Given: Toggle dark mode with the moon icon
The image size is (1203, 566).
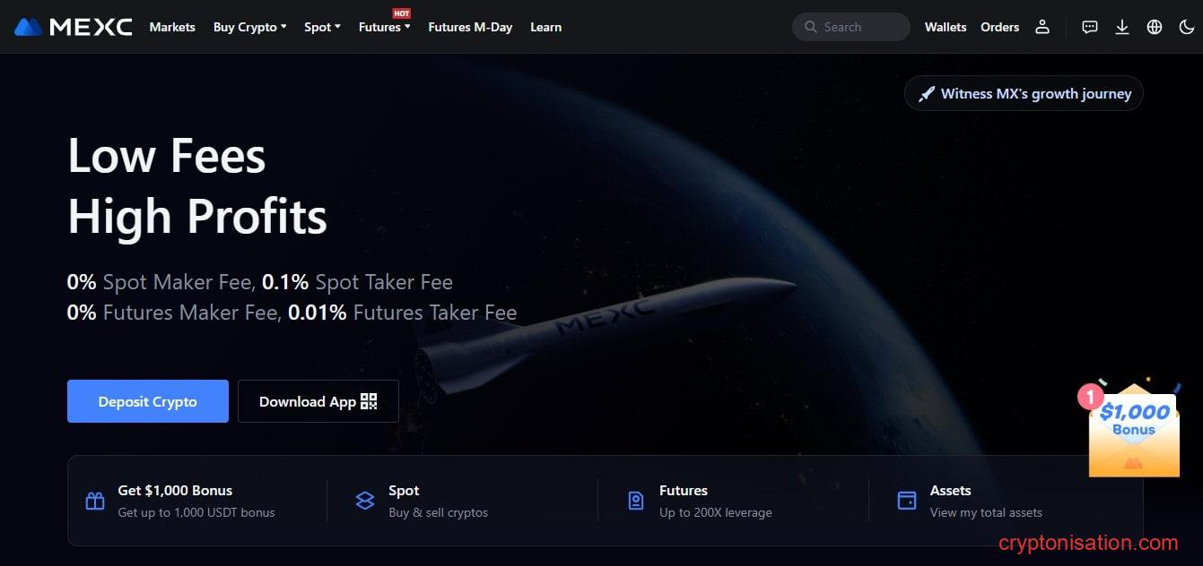Looking at the screenshot, I should pos(1186,27).
